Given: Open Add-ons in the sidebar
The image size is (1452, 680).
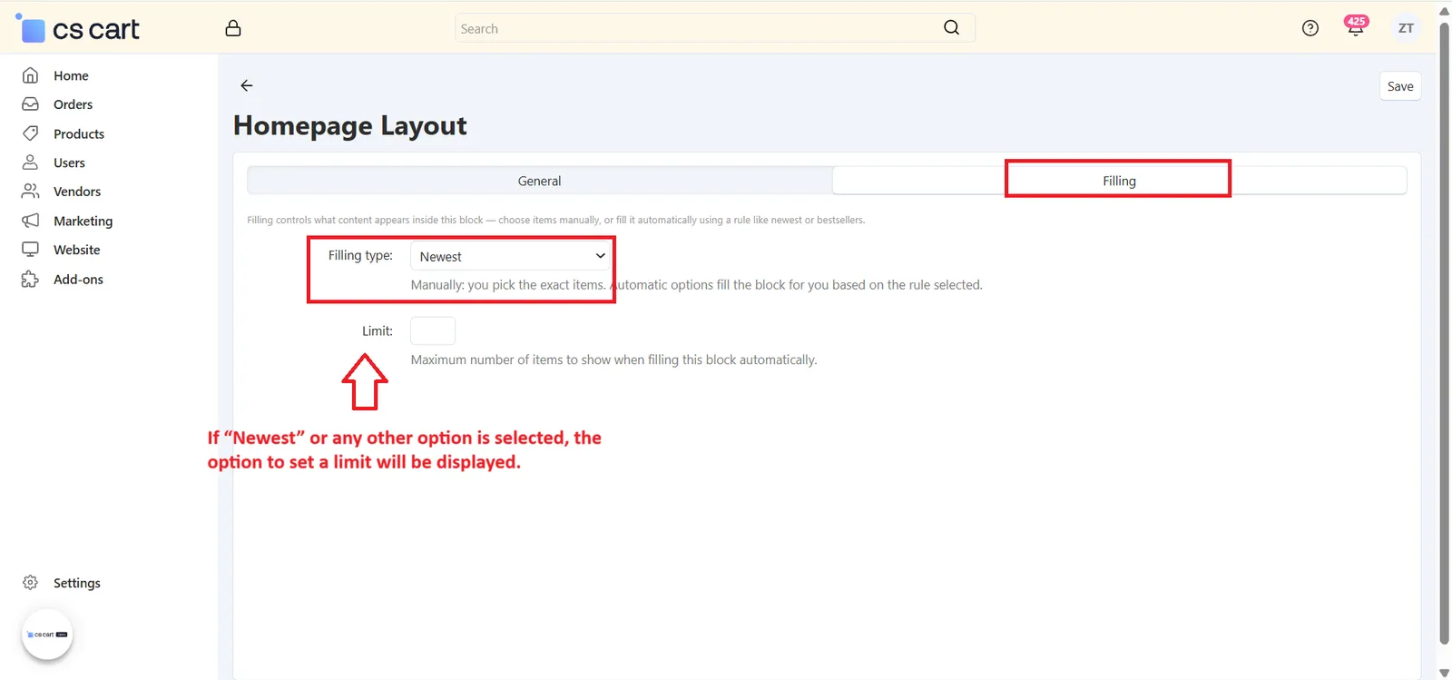Looking at the screenshot, I should click(78, 279).
